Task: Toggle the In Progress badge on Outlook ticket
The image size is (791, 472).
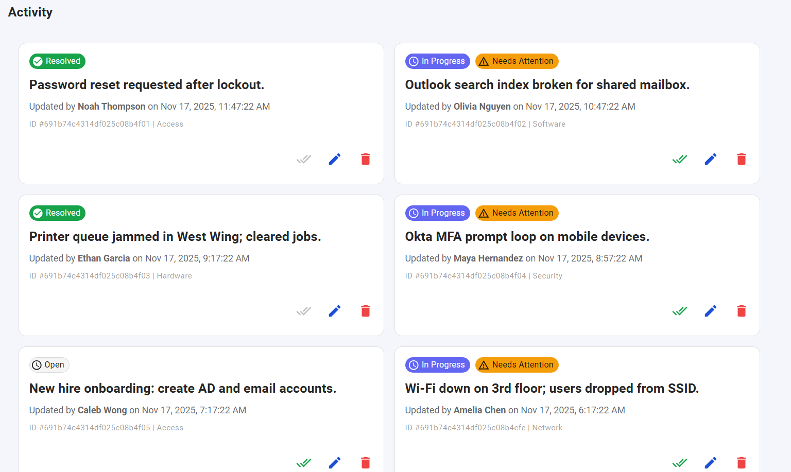Action: [437, 61]
